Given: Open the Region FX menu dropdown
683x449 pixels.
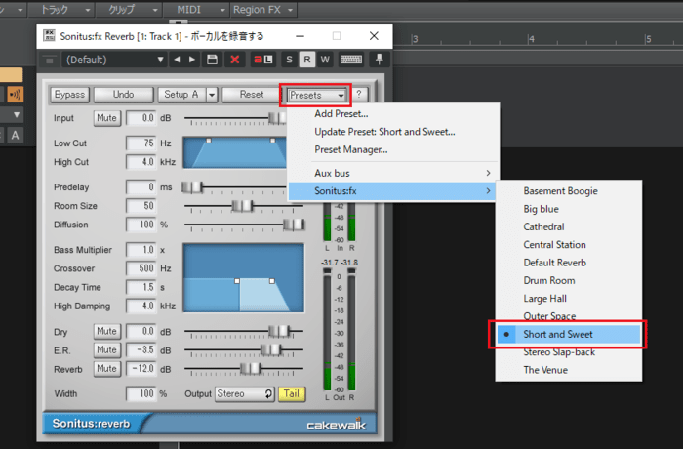Looking at the screenshot, I should point(263,10).
